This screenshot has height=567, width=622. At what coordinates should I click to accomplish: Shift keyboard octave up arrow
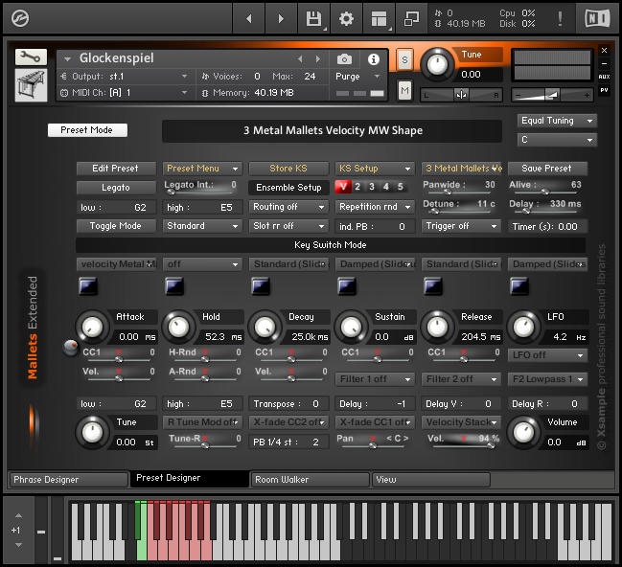18,515
